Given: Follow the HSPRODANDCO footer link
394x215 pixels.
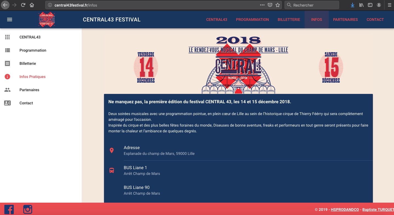Looking at the screenshot, I should coord(345,209).
